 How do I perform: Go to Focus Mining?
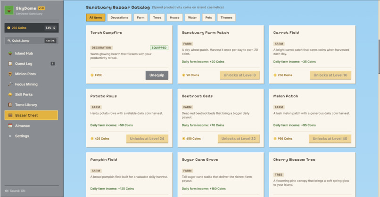pos(31,84)
